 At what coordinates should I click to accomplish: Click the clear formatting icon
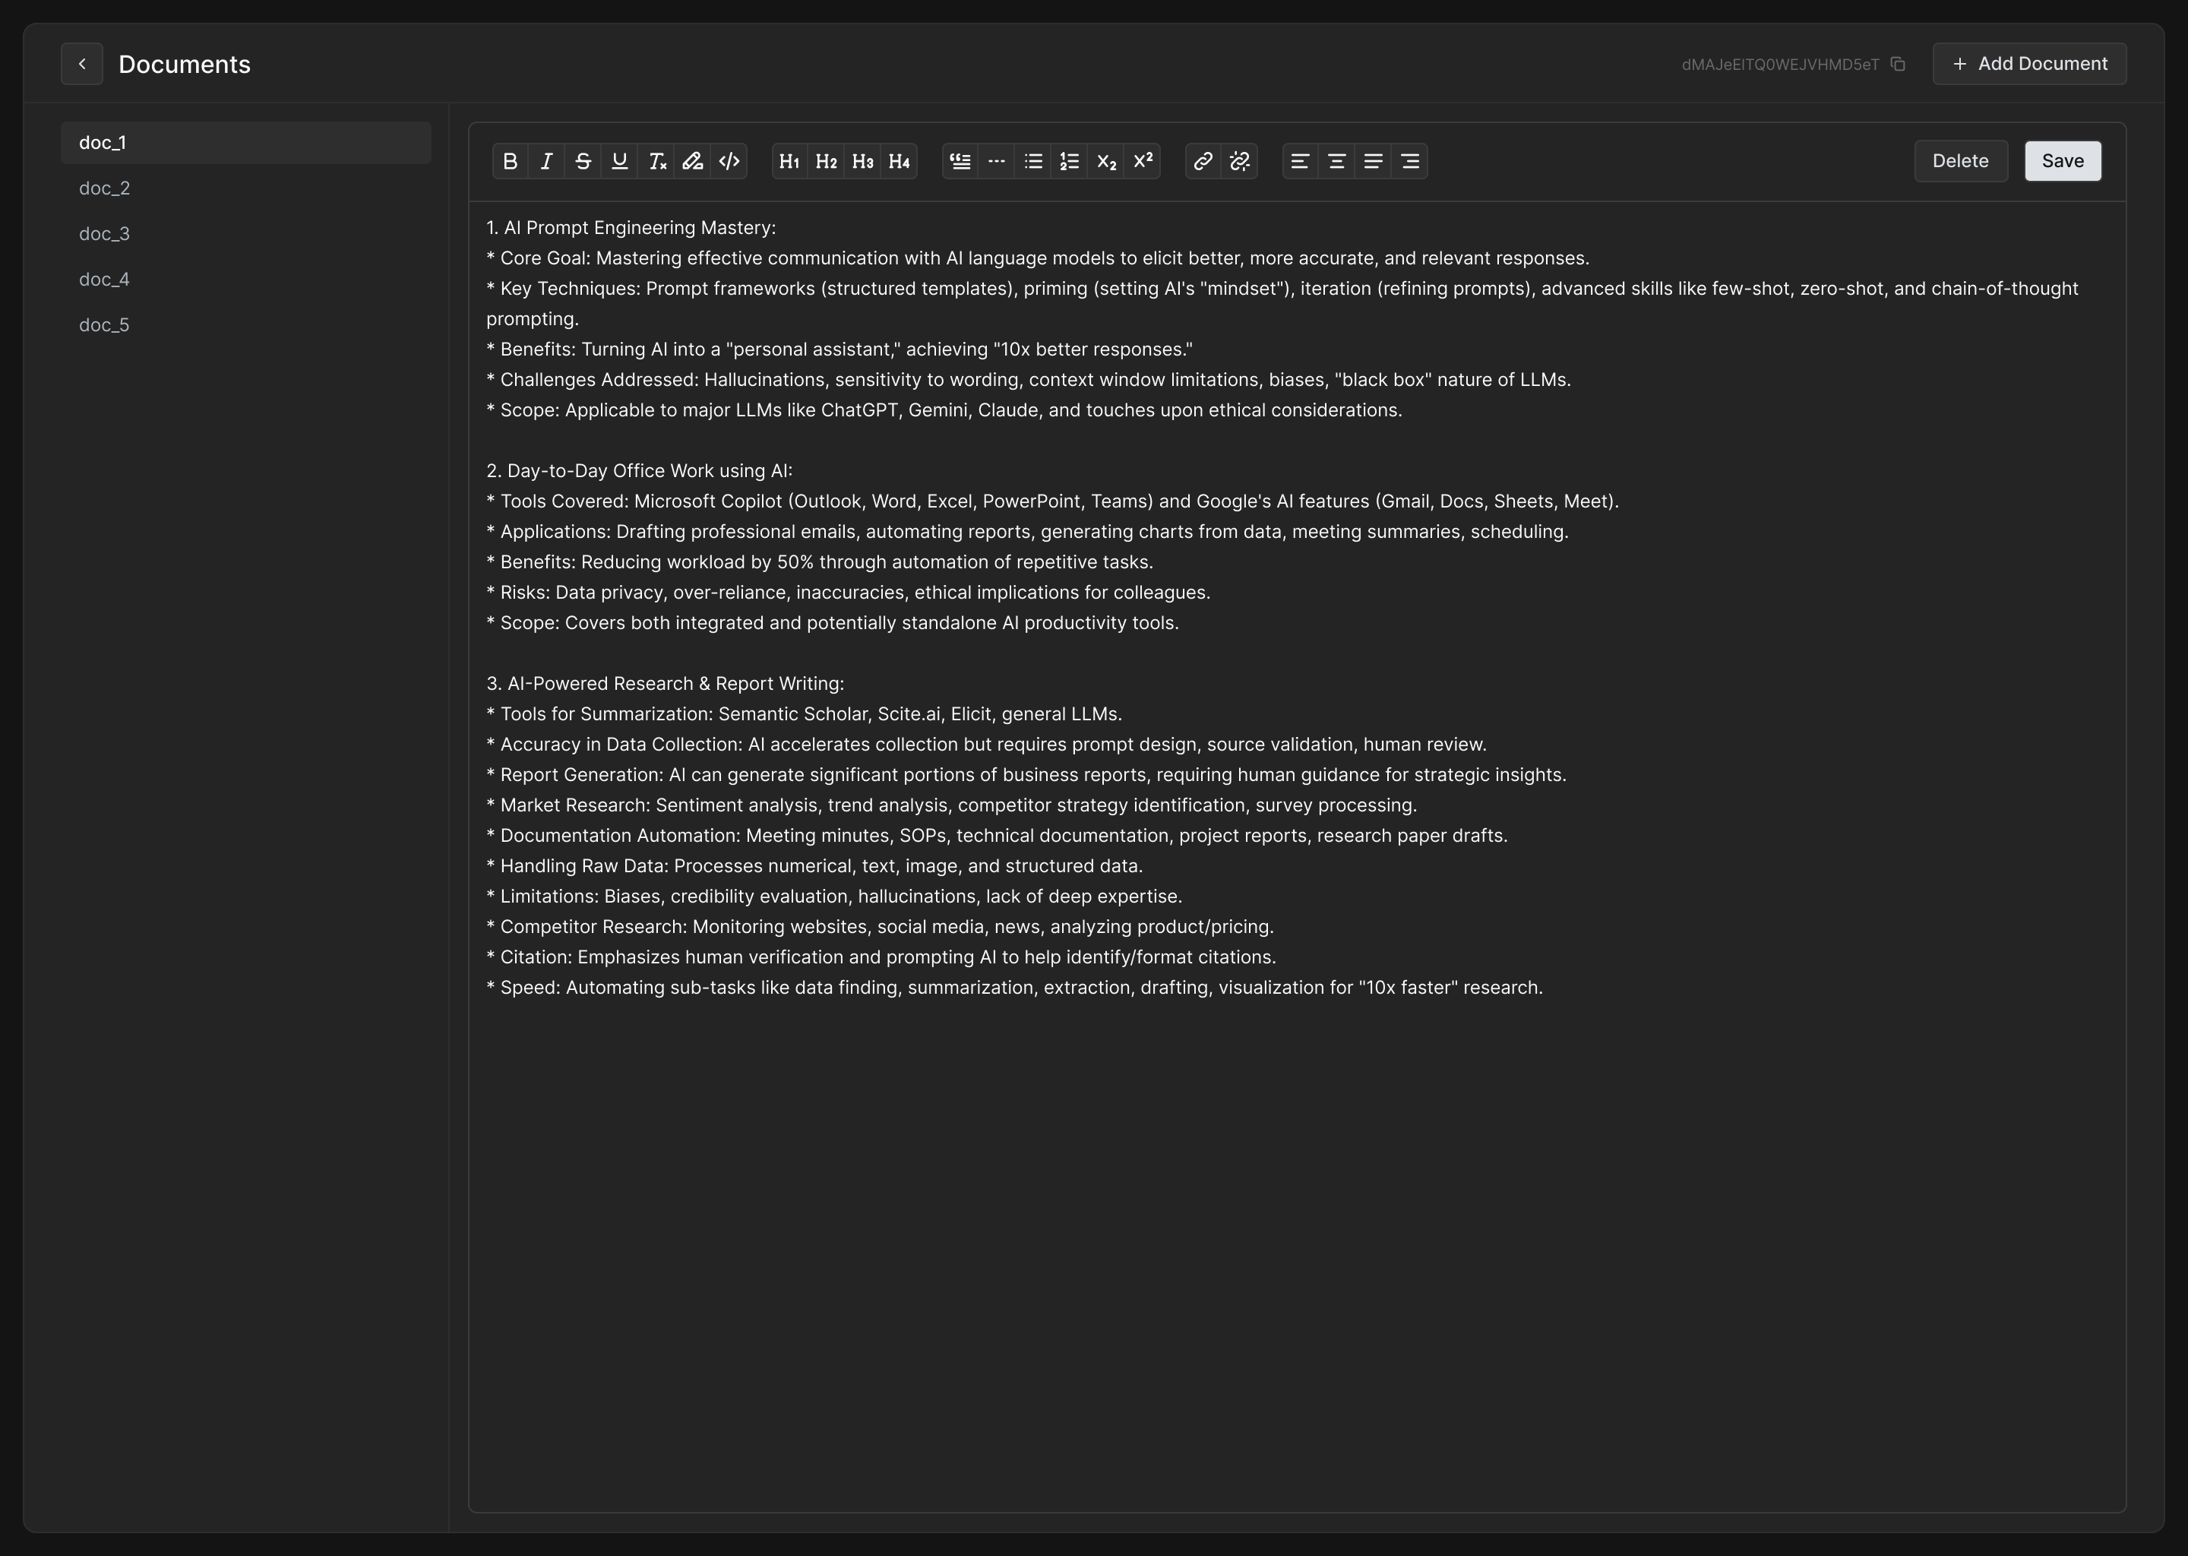click(x=656, y=161)
